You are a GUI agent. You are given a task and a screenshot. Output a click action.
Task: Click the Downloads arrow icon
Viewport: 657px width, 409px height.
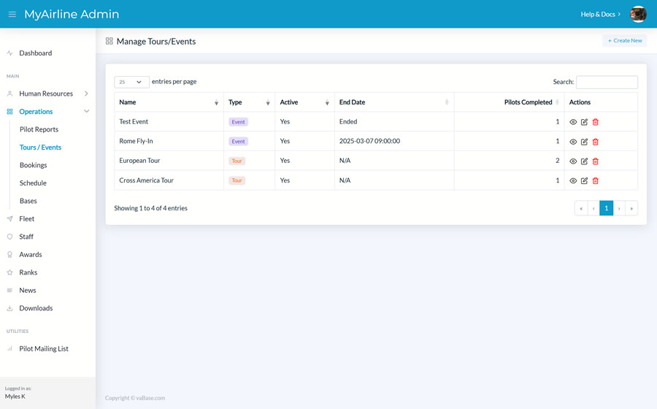pyautogui.click(x=9, y=308)
